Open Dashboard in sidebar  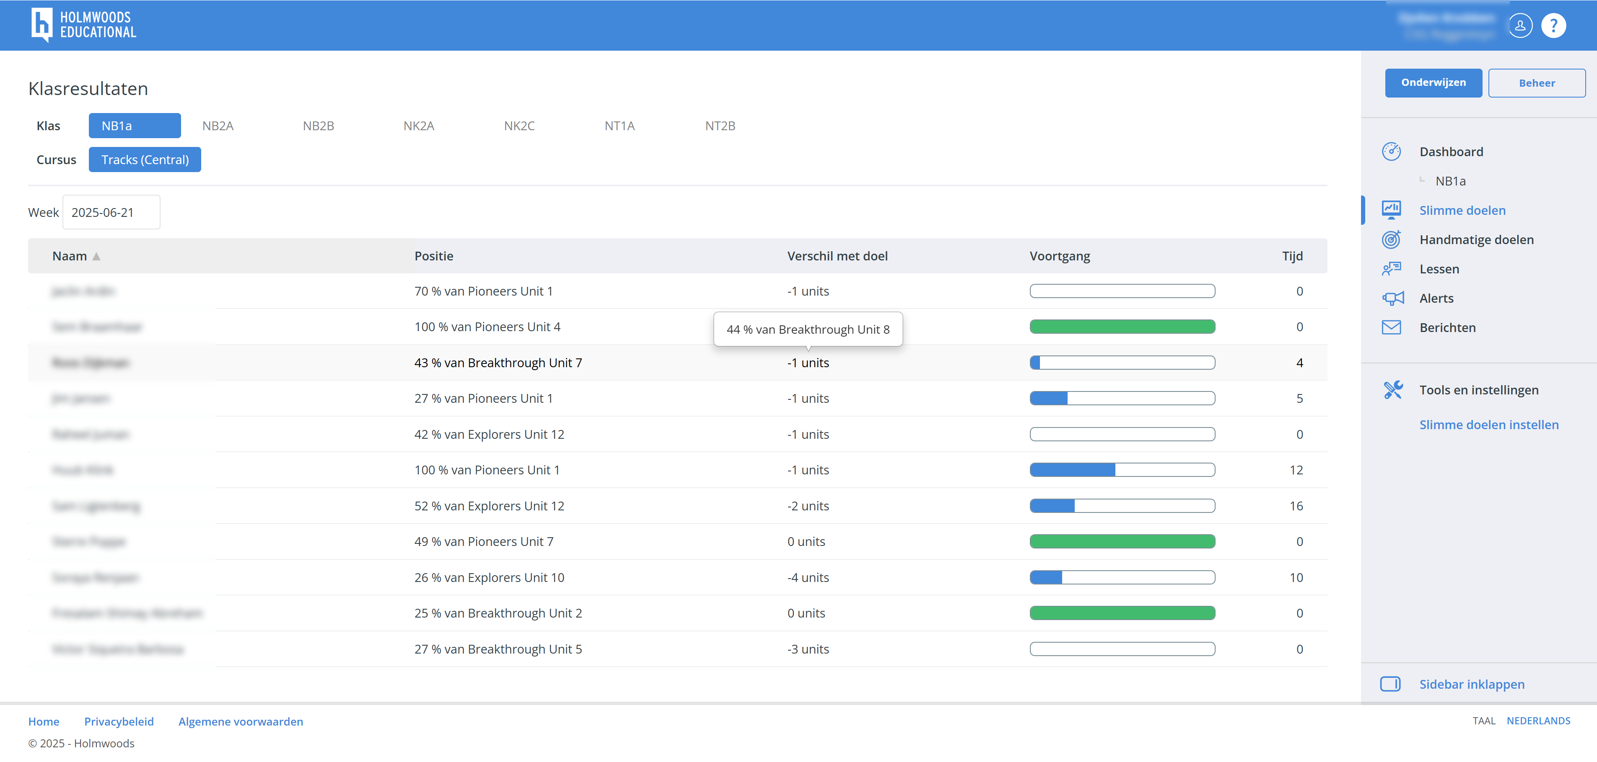[x=1451, y=152]
